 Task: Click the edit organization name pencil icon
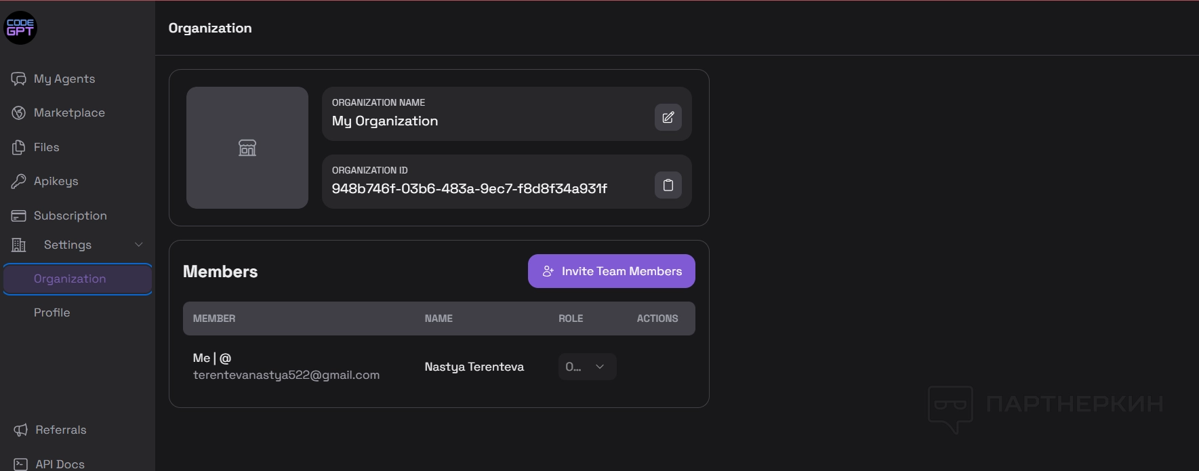668,117
